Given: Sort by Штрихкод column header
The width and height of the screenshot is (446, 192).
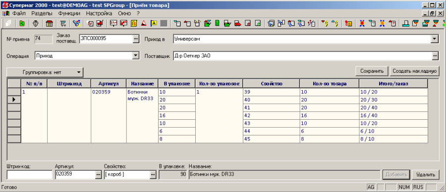Looking at the screenshot, I should [69, 84].
